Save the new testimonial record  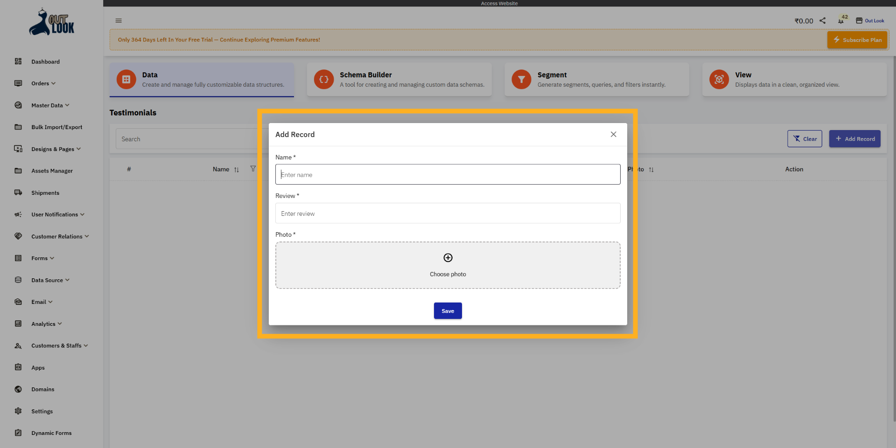click(448, 310)
